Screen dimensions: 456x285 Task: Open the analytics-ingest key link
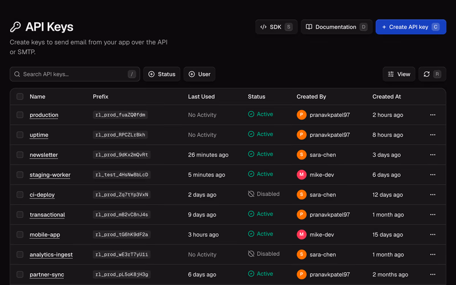point(51,254)
